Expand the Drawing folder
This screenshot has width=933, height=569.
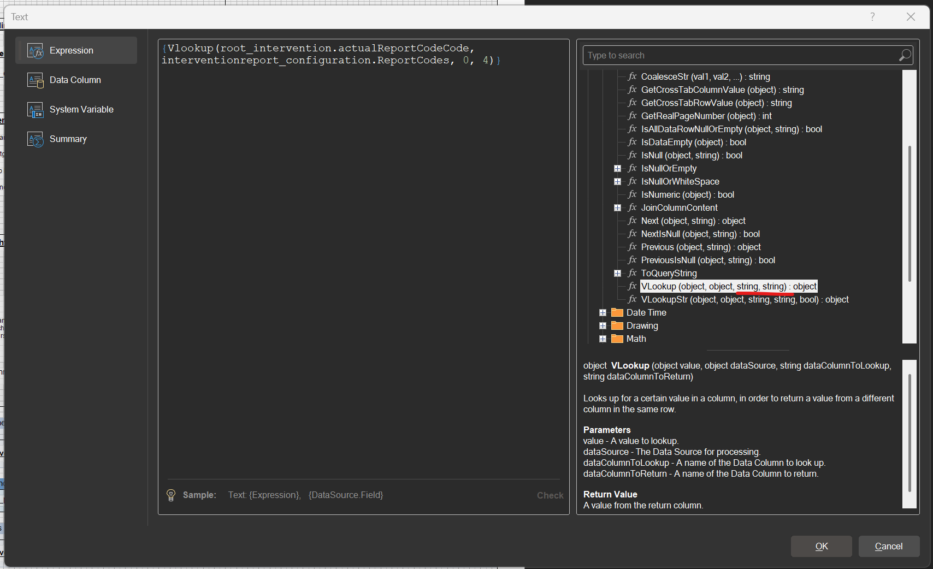coord(603,325)
